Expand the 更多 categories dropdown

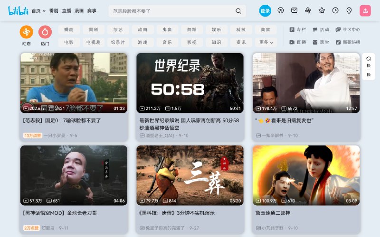click(x=266, y=42)
